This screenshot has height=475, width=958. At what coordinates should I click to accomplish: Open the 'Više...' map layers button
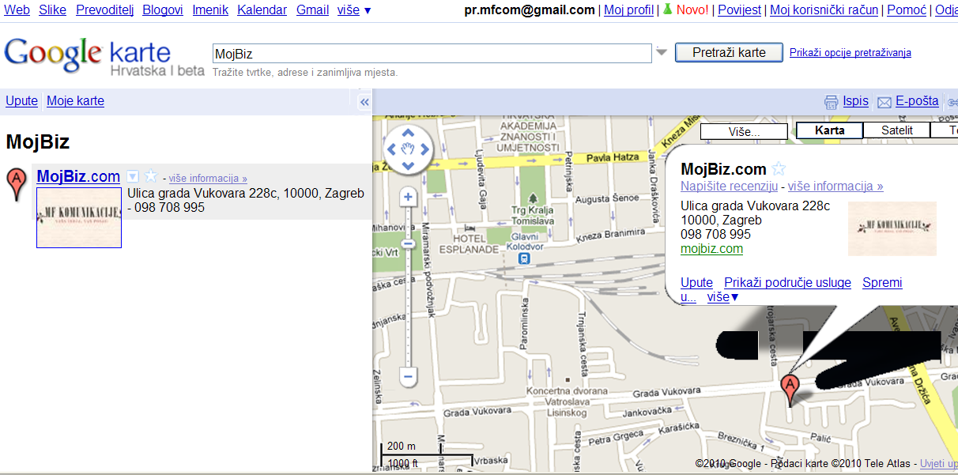(x=744, y=131)
